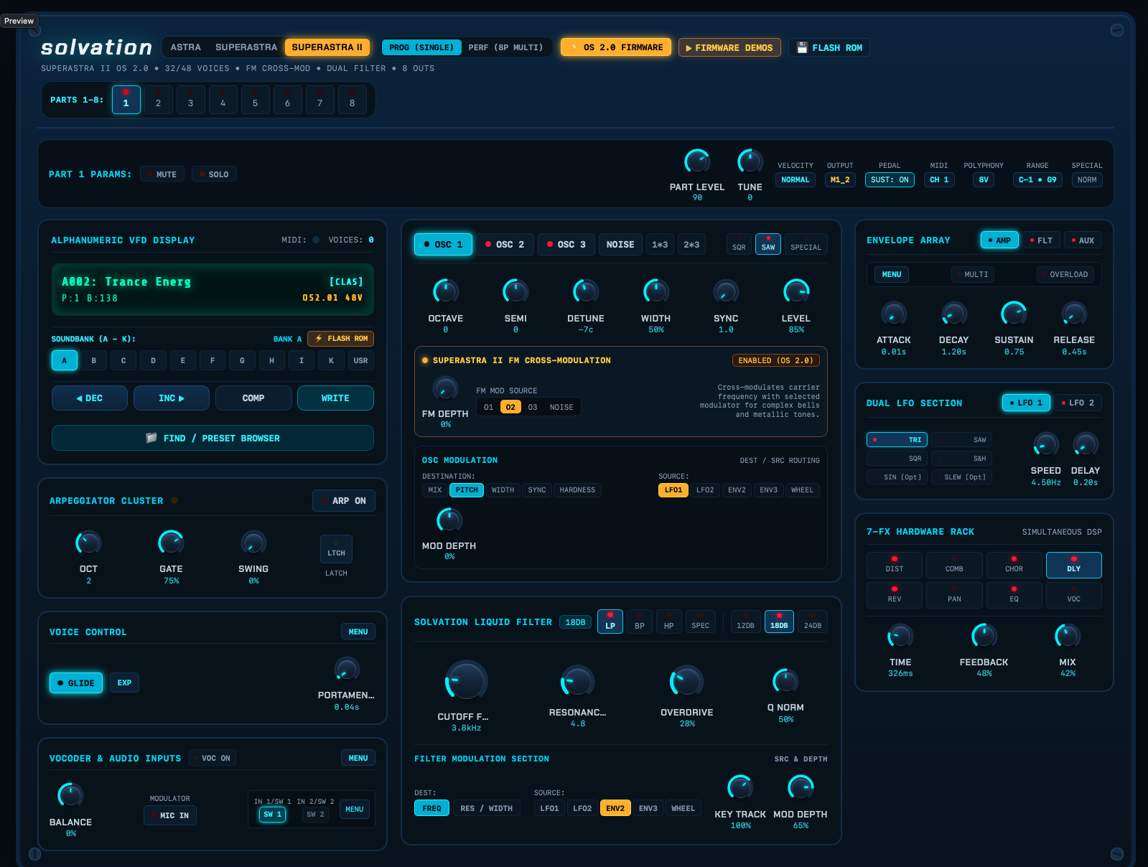Switch to PERF (8P MULTI) mode
Image resolution: width=1148 pixels, height=867 pixels.
tap(505, 47)
